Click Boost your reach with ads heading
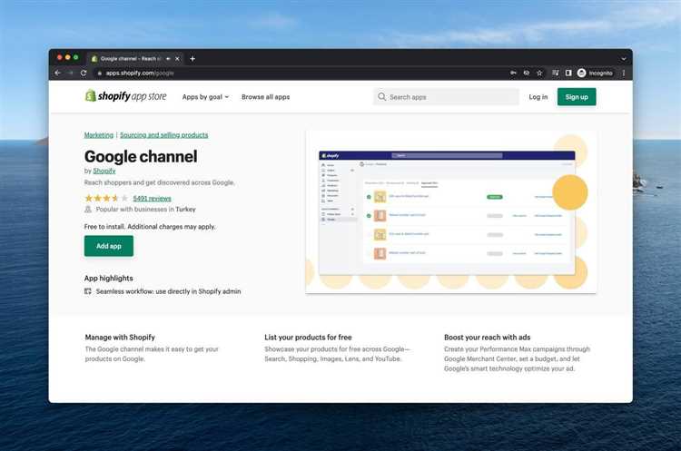 point(488,338)
